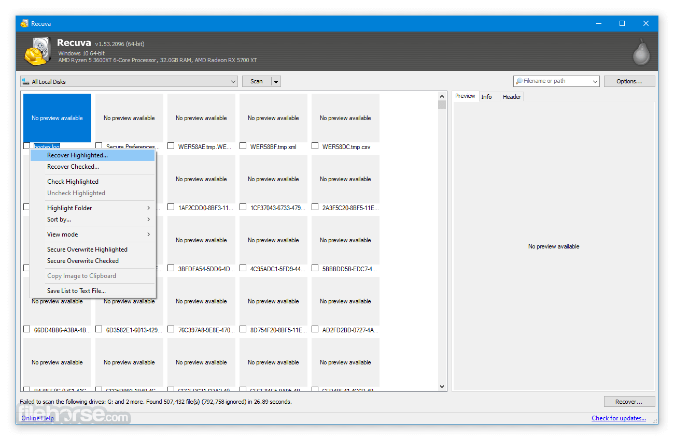Tick the 3BFDFA54-5DD6-4D... checkbox

(x=171, y=268)
